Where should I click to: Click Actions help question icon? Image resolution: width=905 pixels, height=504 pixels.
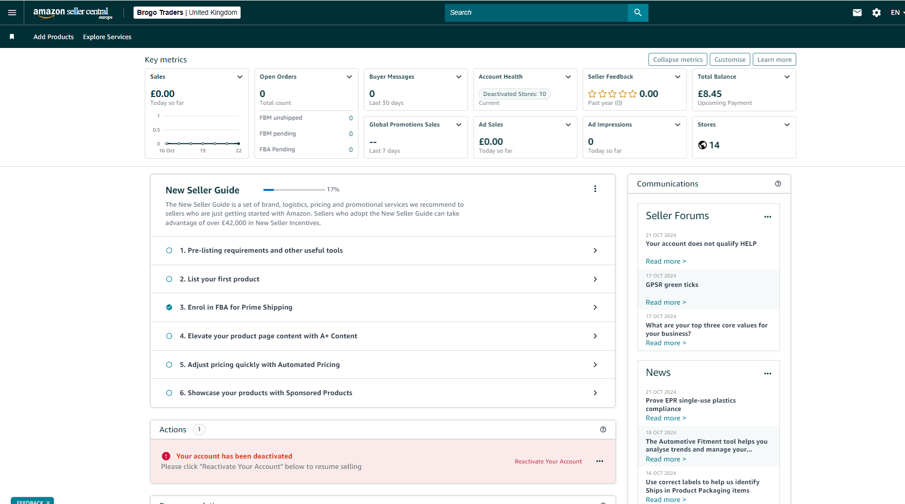click(603, 429)
